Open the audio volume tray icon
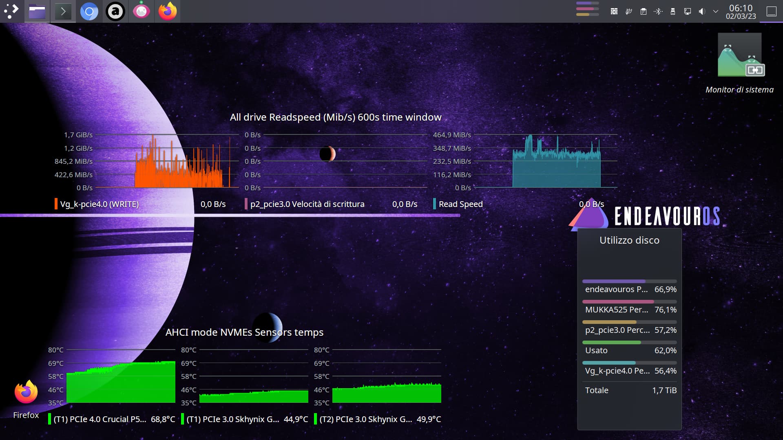Viewport: 783px width, 440px height. tap(702, 11)
